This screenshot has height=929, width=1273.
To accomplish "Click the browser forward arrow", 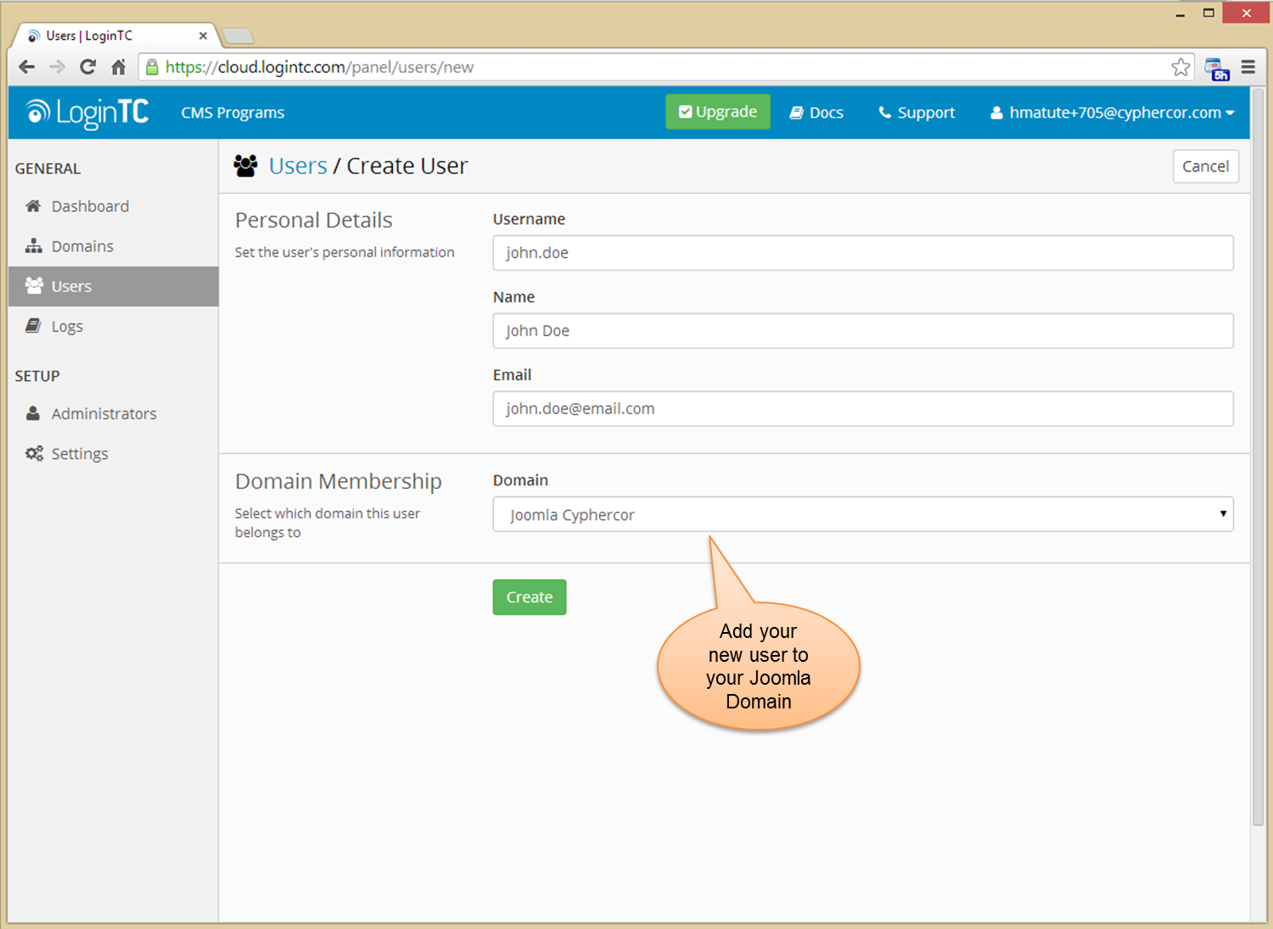I will [x=57, y=67].
